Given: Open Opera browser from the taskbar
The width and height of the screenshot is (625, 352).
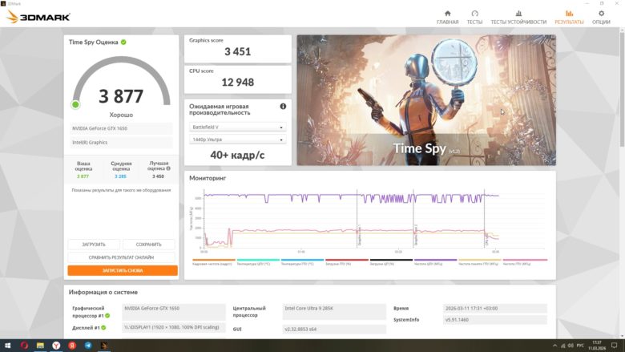Looking at the screenshot, I should pyautogui.click(x=24, y=346).
